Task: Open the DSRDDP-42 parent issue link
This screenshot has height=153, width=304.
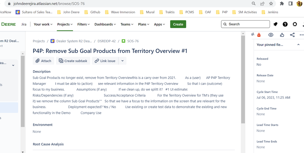Action: point(107,41)
